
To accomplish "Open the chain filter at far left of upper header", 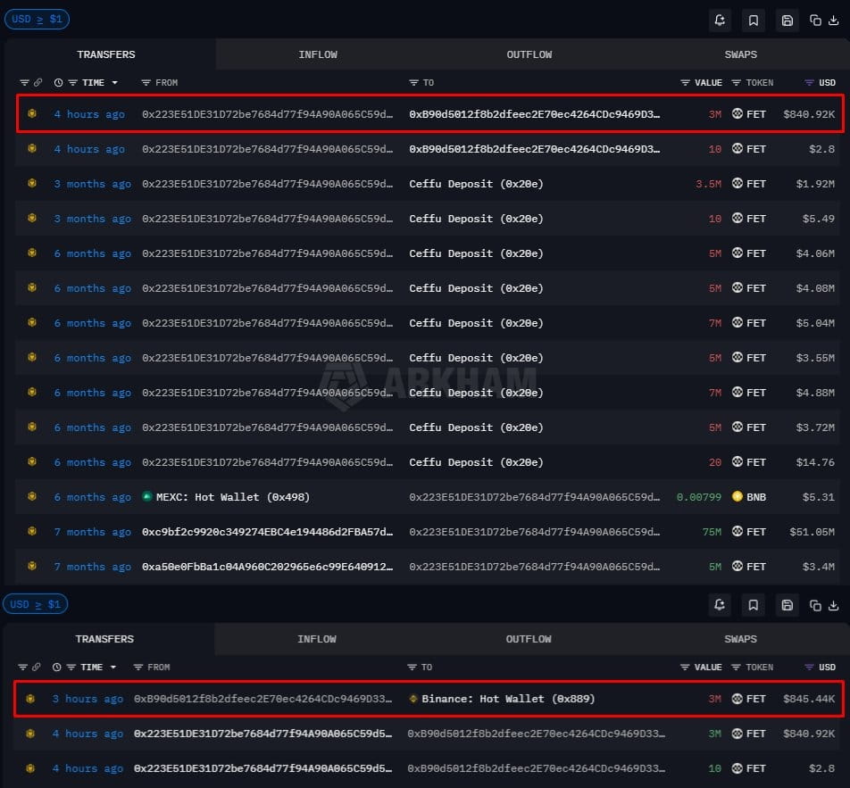I will coord(24,83).
